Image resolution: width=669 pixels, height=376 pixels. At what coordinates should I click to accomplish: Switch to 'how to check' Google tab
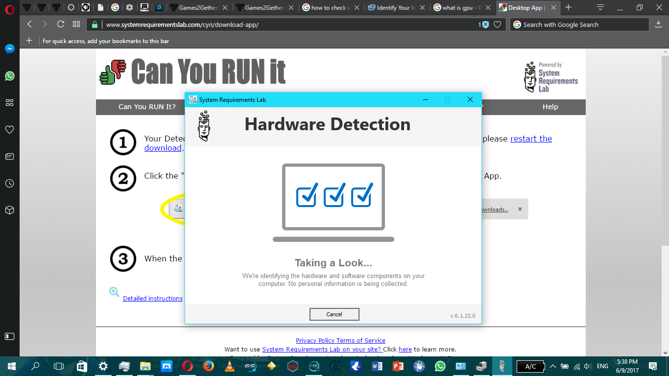click(x=330, y=7)
